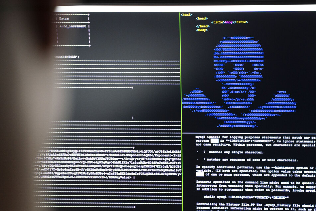Click the 'auto_increment' table cell
The width and height of the screenshot is (316, 211).
[x=73, y=26]
